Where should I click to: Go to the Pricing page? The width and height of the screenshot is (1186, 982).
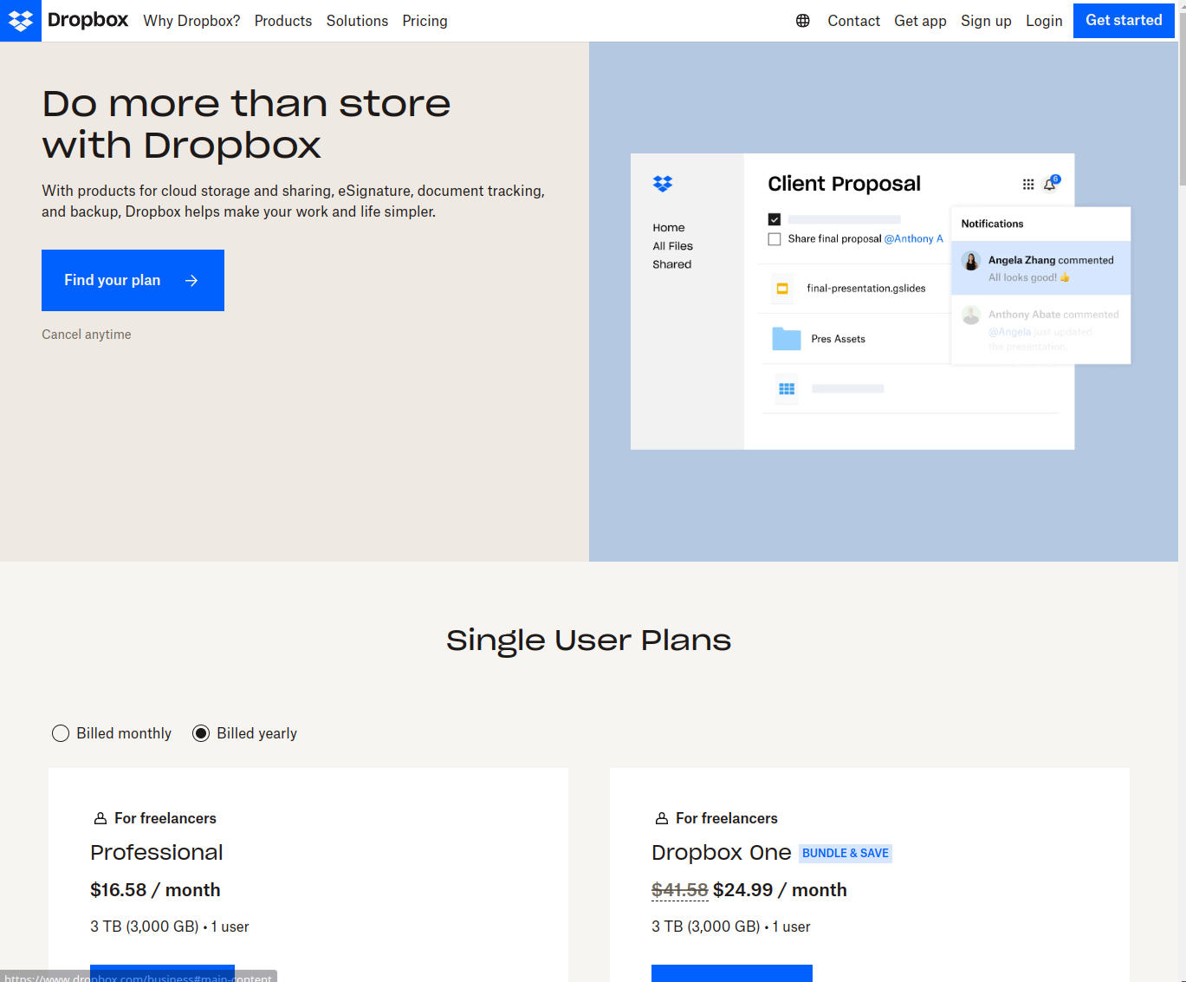(x=424, y=21)
